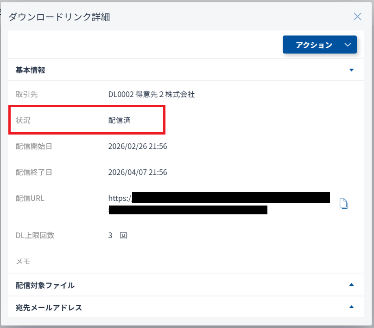Select the 取引先 value DL0002 得意先２株式会社

point(152,94)
